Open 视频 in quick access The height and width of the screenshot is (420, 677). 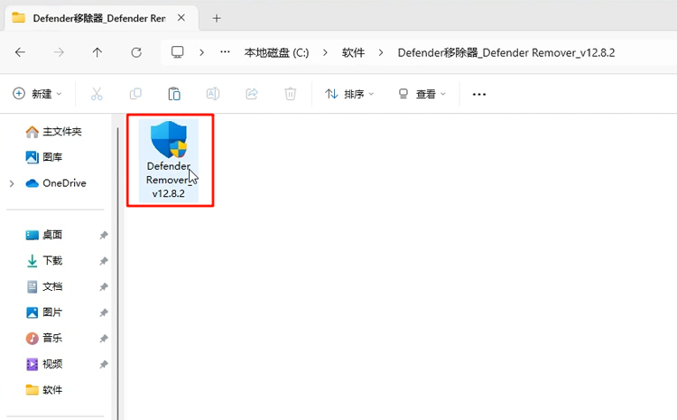point(44,364)
